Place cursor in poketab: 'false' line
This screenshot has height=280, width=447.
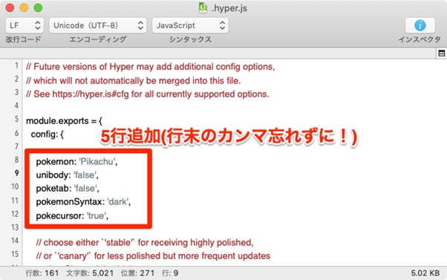68,189
